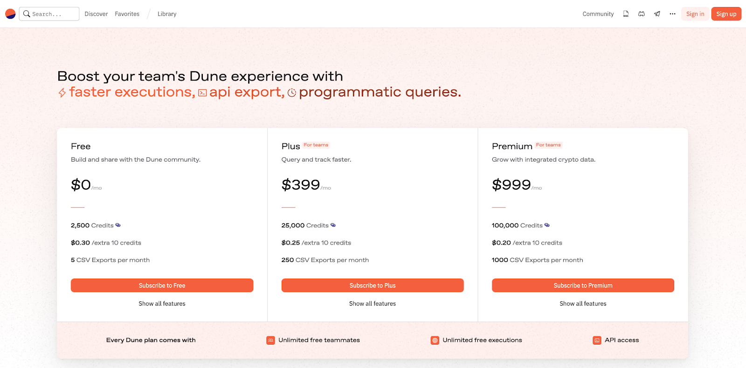Open the ellipsis overflow menu
The width and height of the screenshot is (746, 368).
click(672, 14)
